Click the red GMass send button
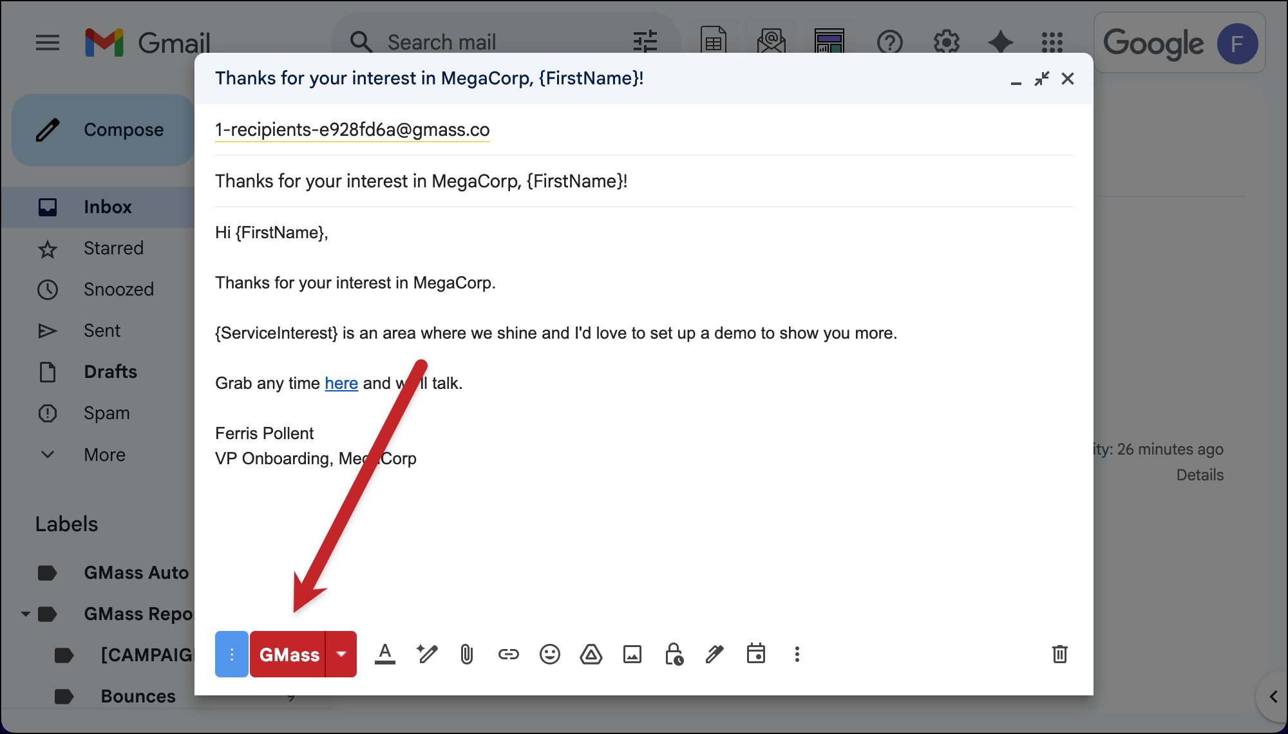This screenshot has width=1288, height=734. click(x=289, y=654)
